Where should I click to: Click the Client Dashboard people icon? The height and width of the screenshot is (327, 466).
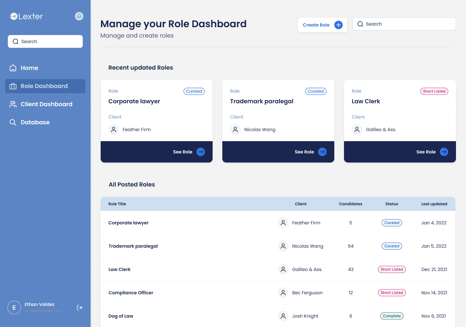[13, 104]
